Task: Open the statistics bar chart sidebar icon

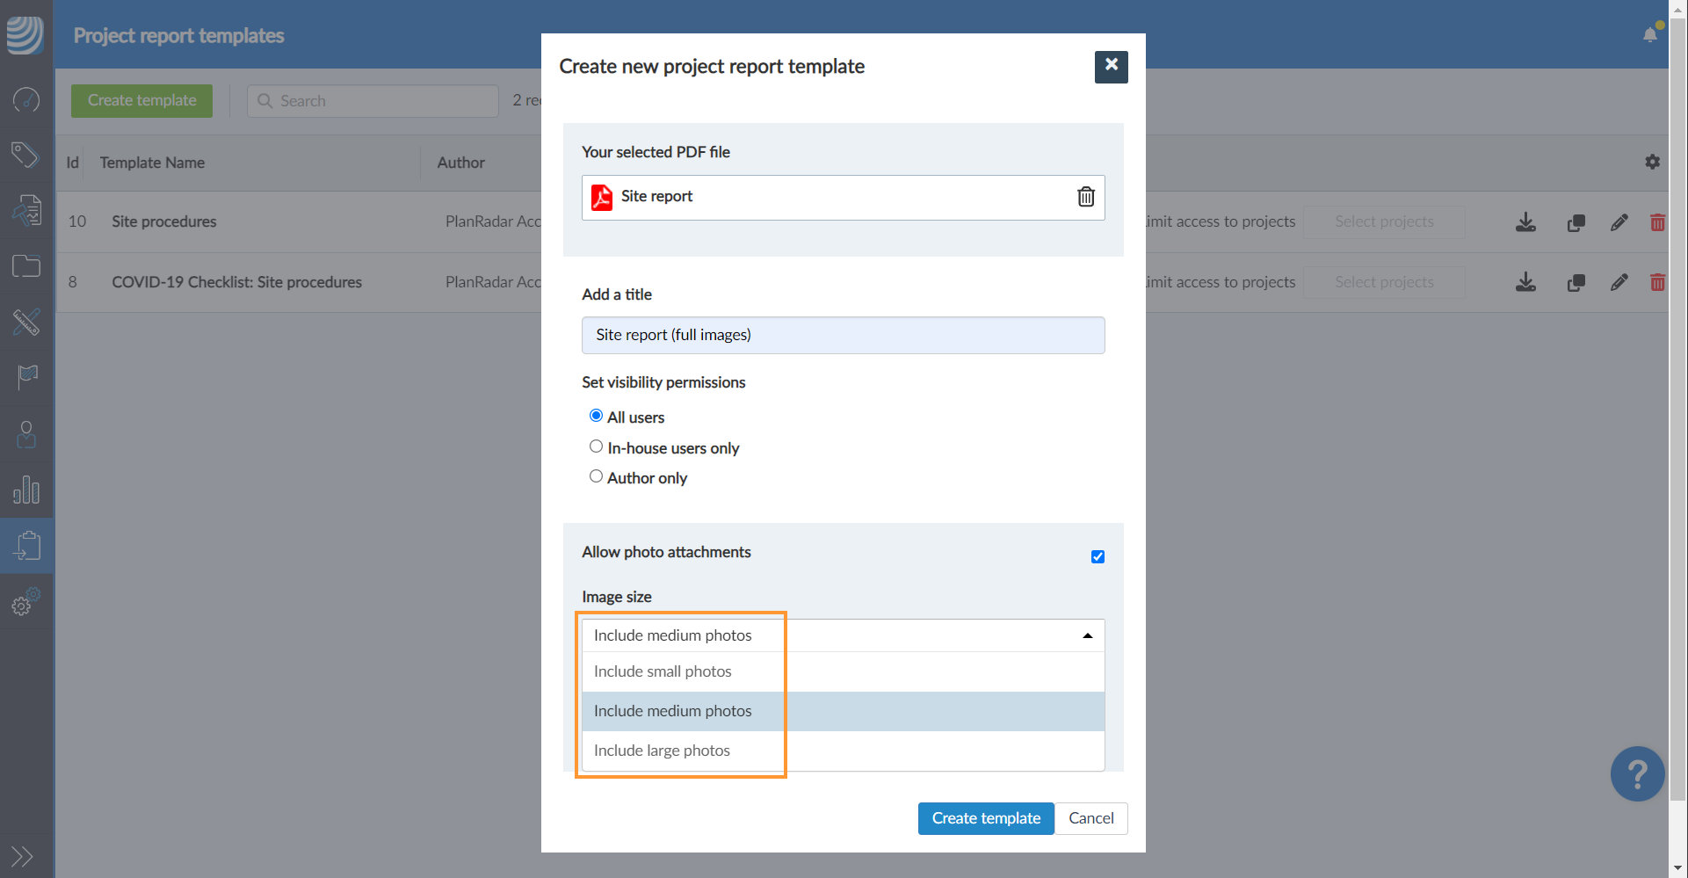Action: pyautogui.click(x=26, y=490)
